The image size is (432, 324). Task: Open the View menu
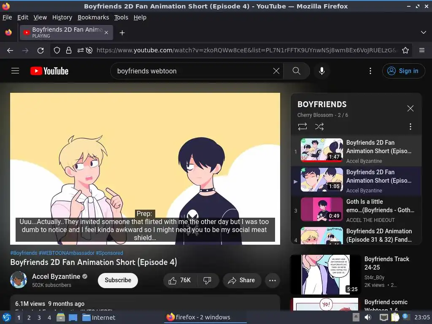pos(40,17)
